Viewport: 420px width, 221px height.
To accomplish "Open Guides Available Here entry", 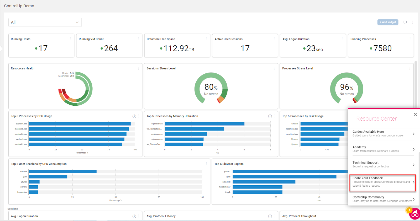I will 383,133.
